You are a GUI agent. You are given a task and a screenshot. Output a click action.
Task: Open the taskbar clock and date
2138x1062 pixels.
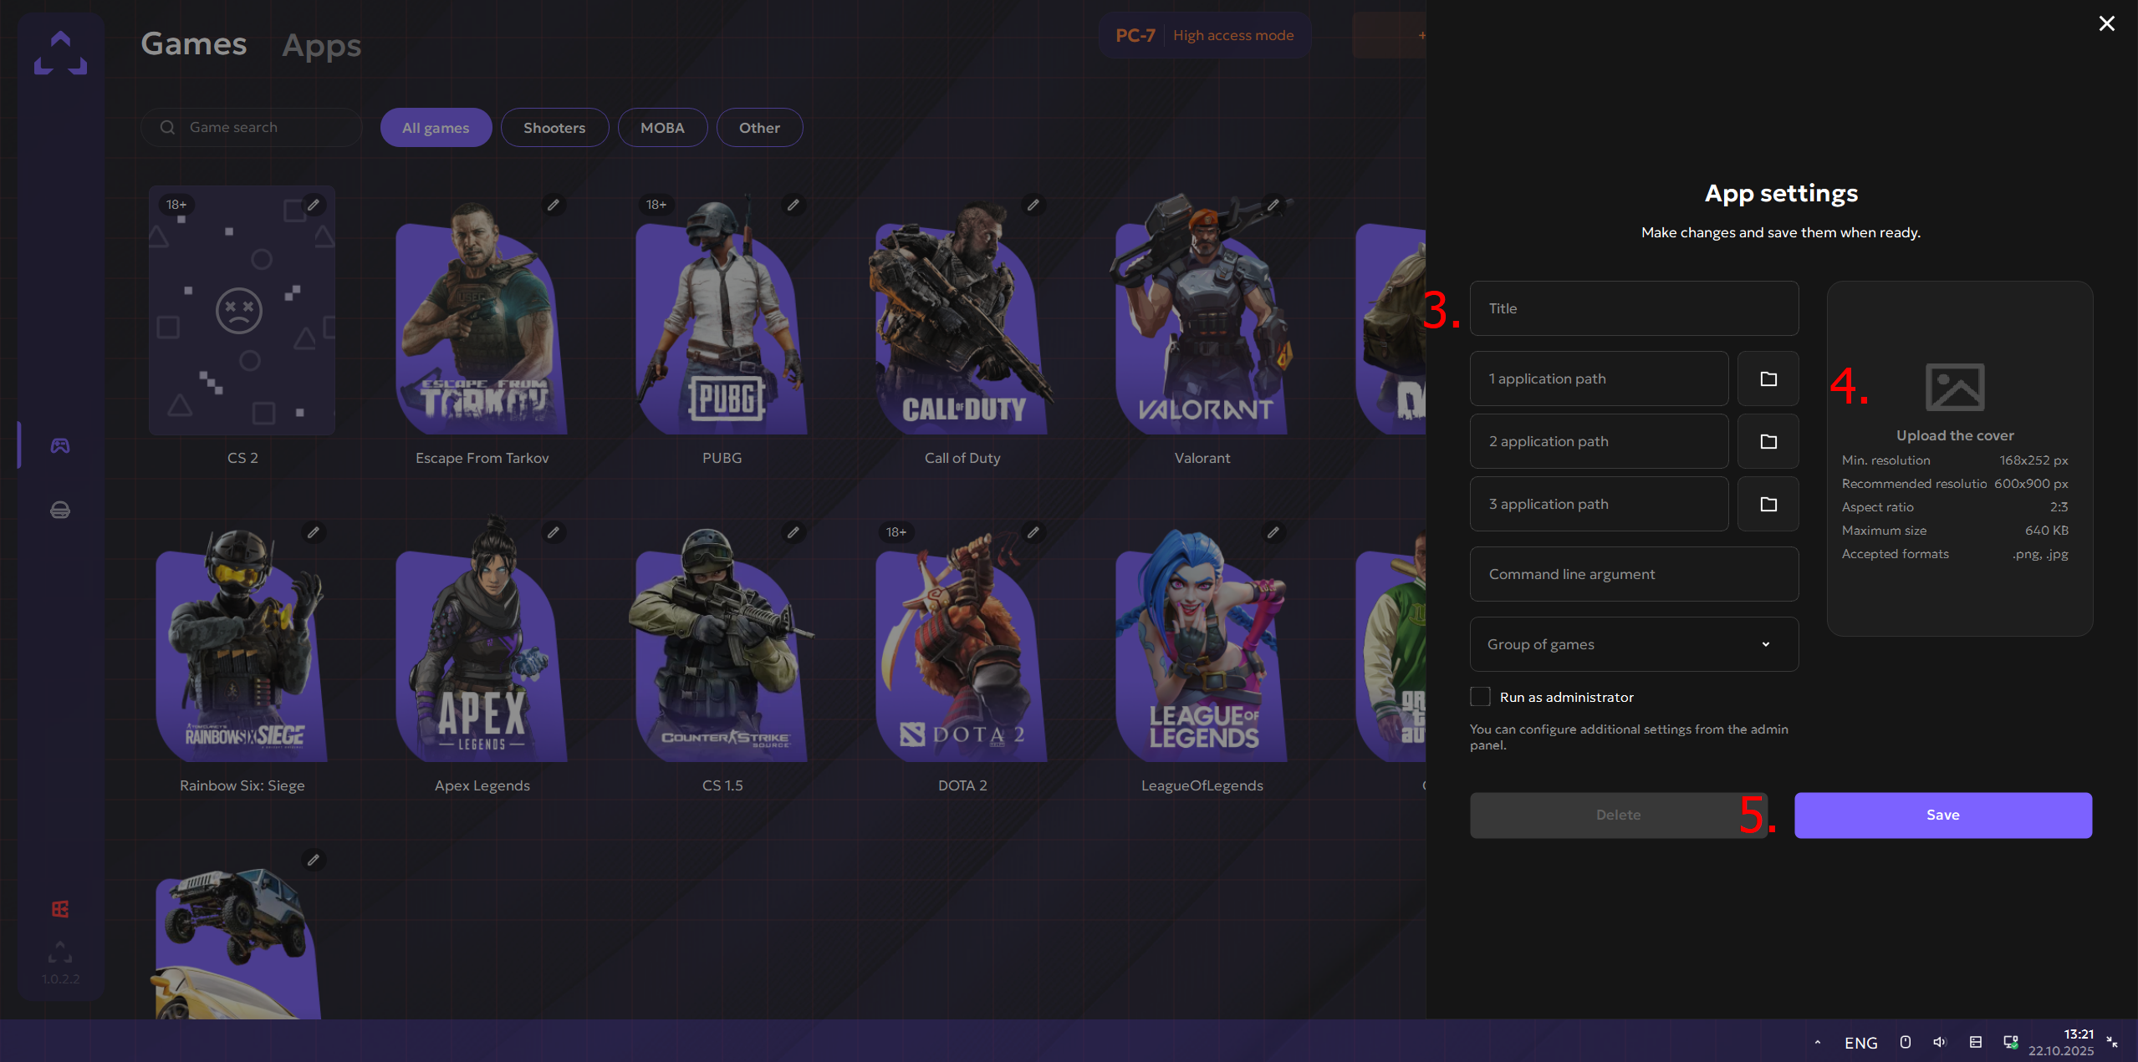click(x=2061, y=1042)
